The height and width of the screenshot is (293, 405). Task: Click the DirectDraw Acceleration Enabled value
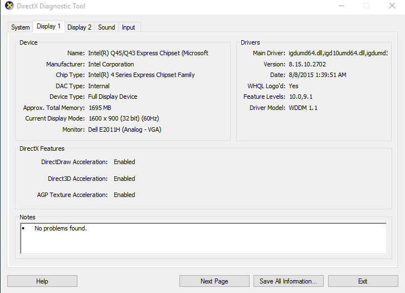pos(124,162)
